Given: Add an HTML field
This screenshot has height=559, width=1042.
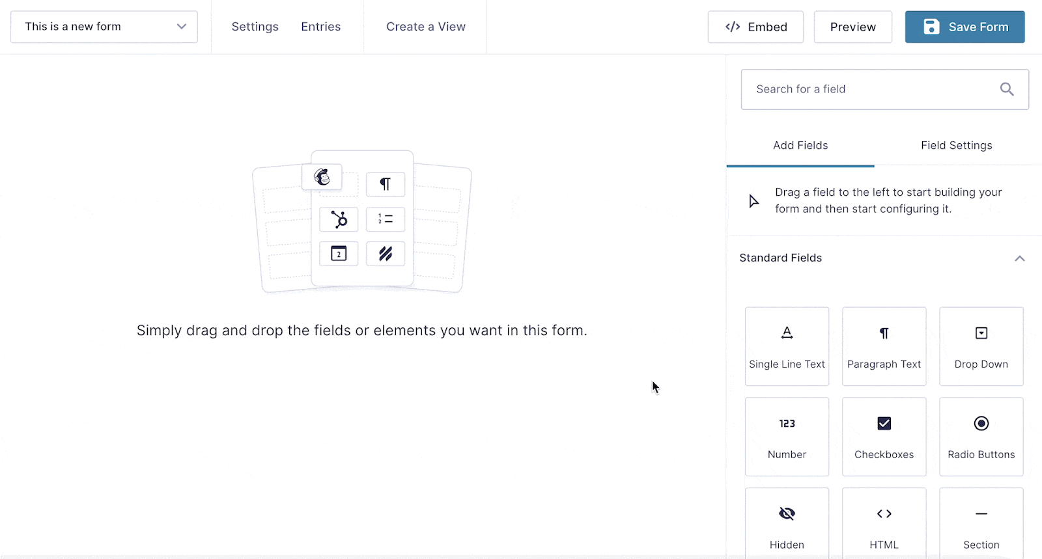Looking at the screenshot, I should coord(884,523).
